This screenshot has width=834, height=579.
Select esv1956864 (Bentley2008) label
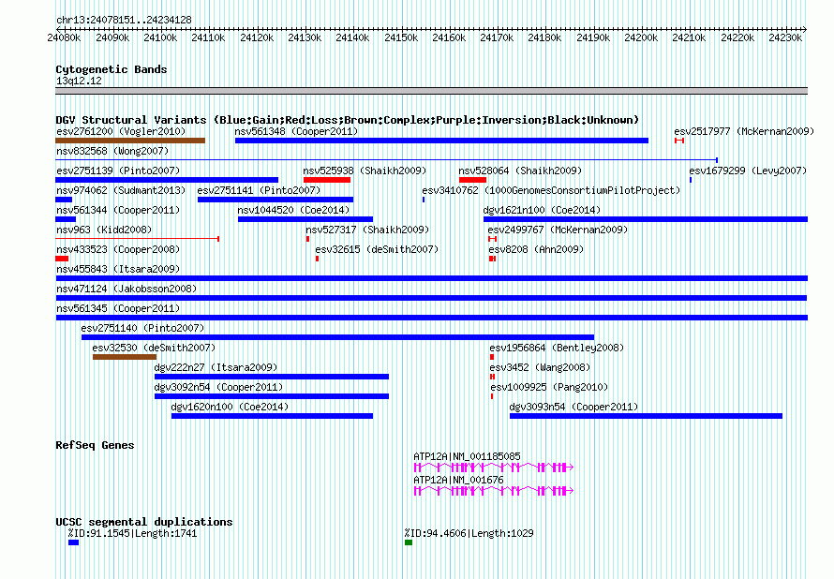(557, 348)
